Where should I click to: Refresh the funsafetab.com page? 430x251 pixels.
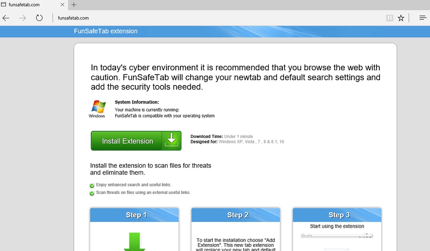click(39, 18)
